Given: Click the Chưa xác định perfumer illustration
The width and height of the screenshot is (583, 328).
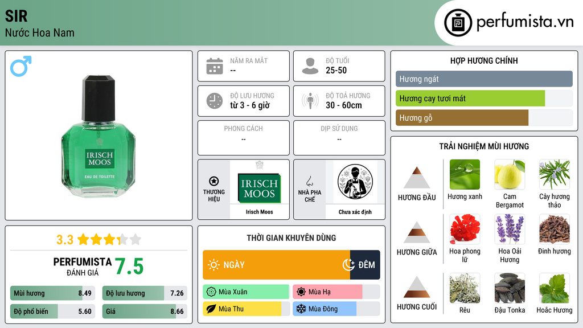Looking at the screenshot, I should pos(355,182).
